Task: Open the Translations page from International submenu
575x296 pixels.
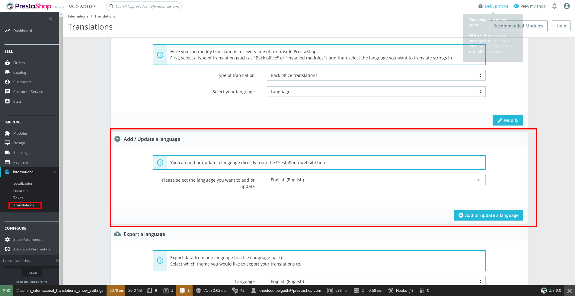Action: pyautogui.click(x=24, y=205)
